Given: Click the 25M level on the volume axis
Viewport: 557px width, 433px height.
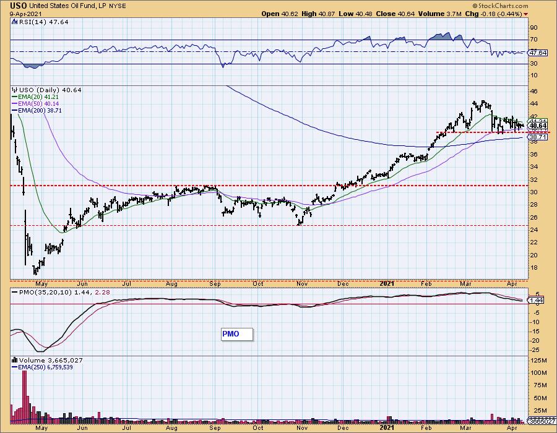Looking at the screenshot, I should click(x=539, y=411).
